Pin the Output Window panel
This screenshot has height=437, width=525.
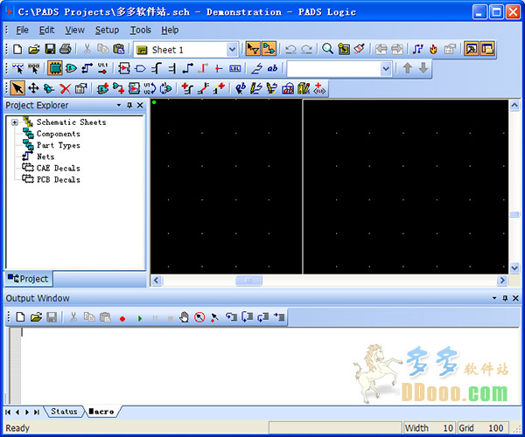505,298
